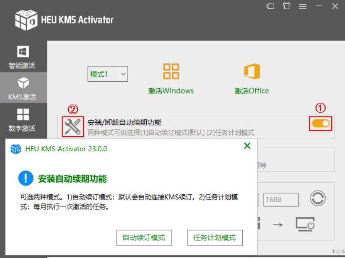345x258 pixels.
Task: Close the main HEU KMS Activator window
Action: point(335,6)
